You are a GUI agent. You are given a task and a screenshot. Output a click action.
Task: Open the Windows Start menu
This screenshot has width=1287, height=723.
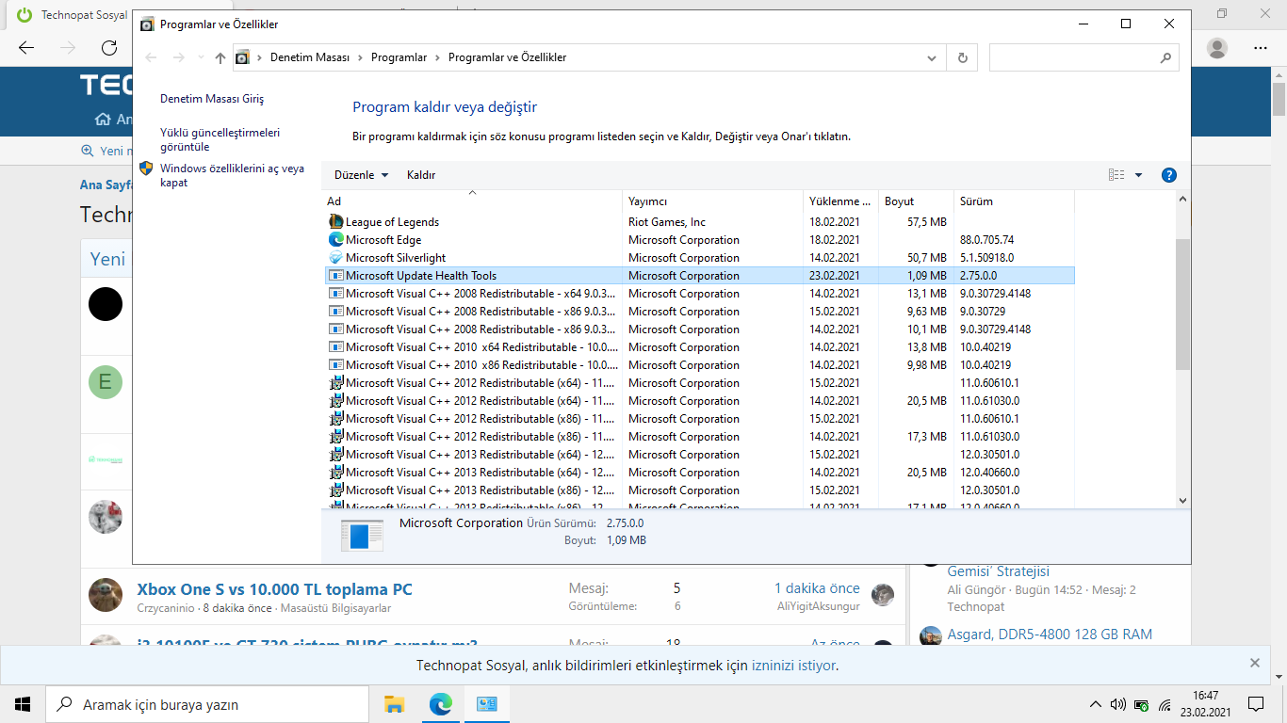coord(23,704)
